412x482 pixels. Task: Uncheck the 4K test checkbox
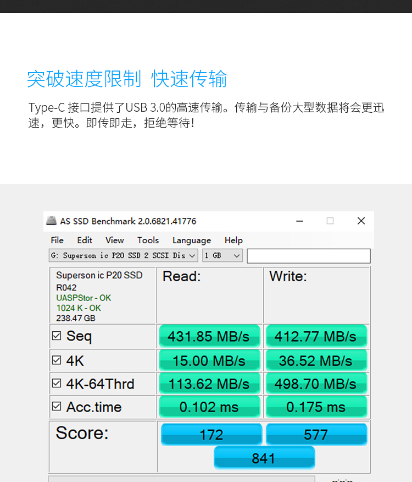57,360
